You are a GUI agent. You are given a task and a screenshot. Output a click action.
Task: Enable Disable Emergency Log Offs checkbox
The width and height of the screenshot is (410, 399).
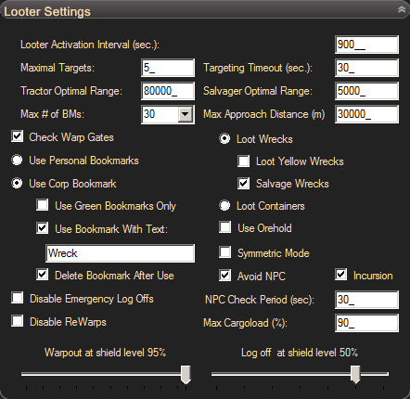click(x=18, y=298)
